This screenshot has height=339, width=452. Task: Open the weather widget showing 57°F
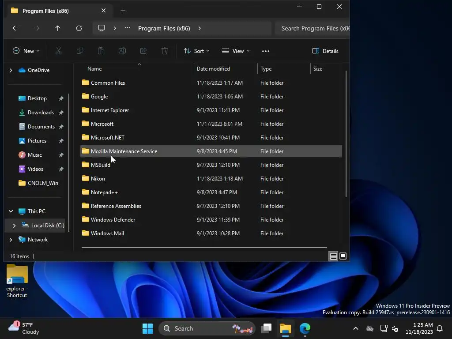tap(24, 328)
